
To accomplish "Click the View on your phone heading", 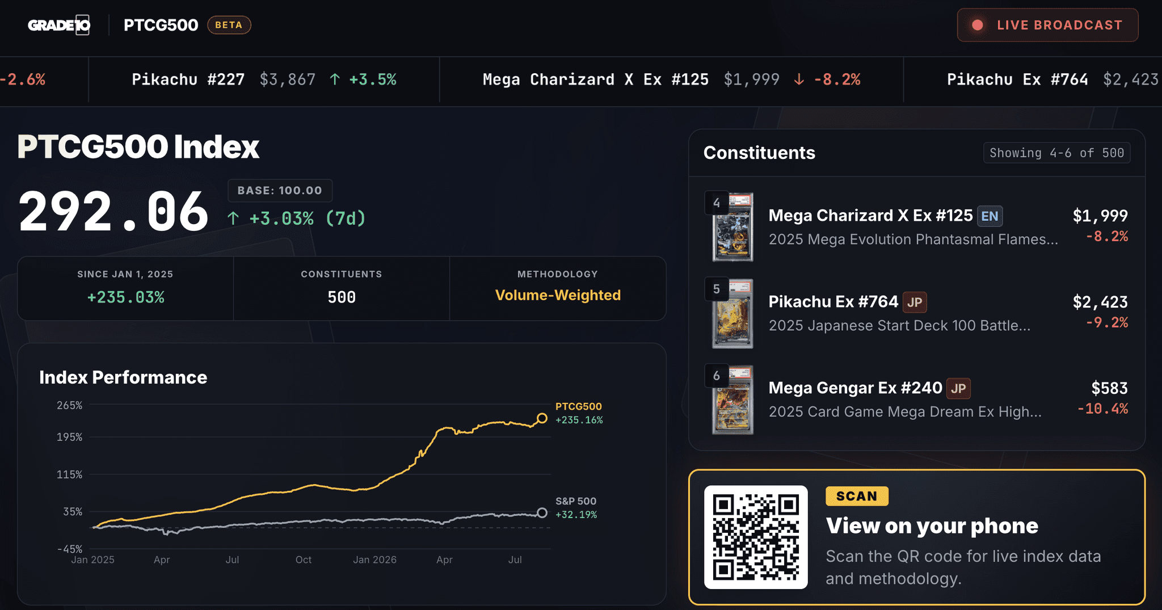I will point(932,526).
